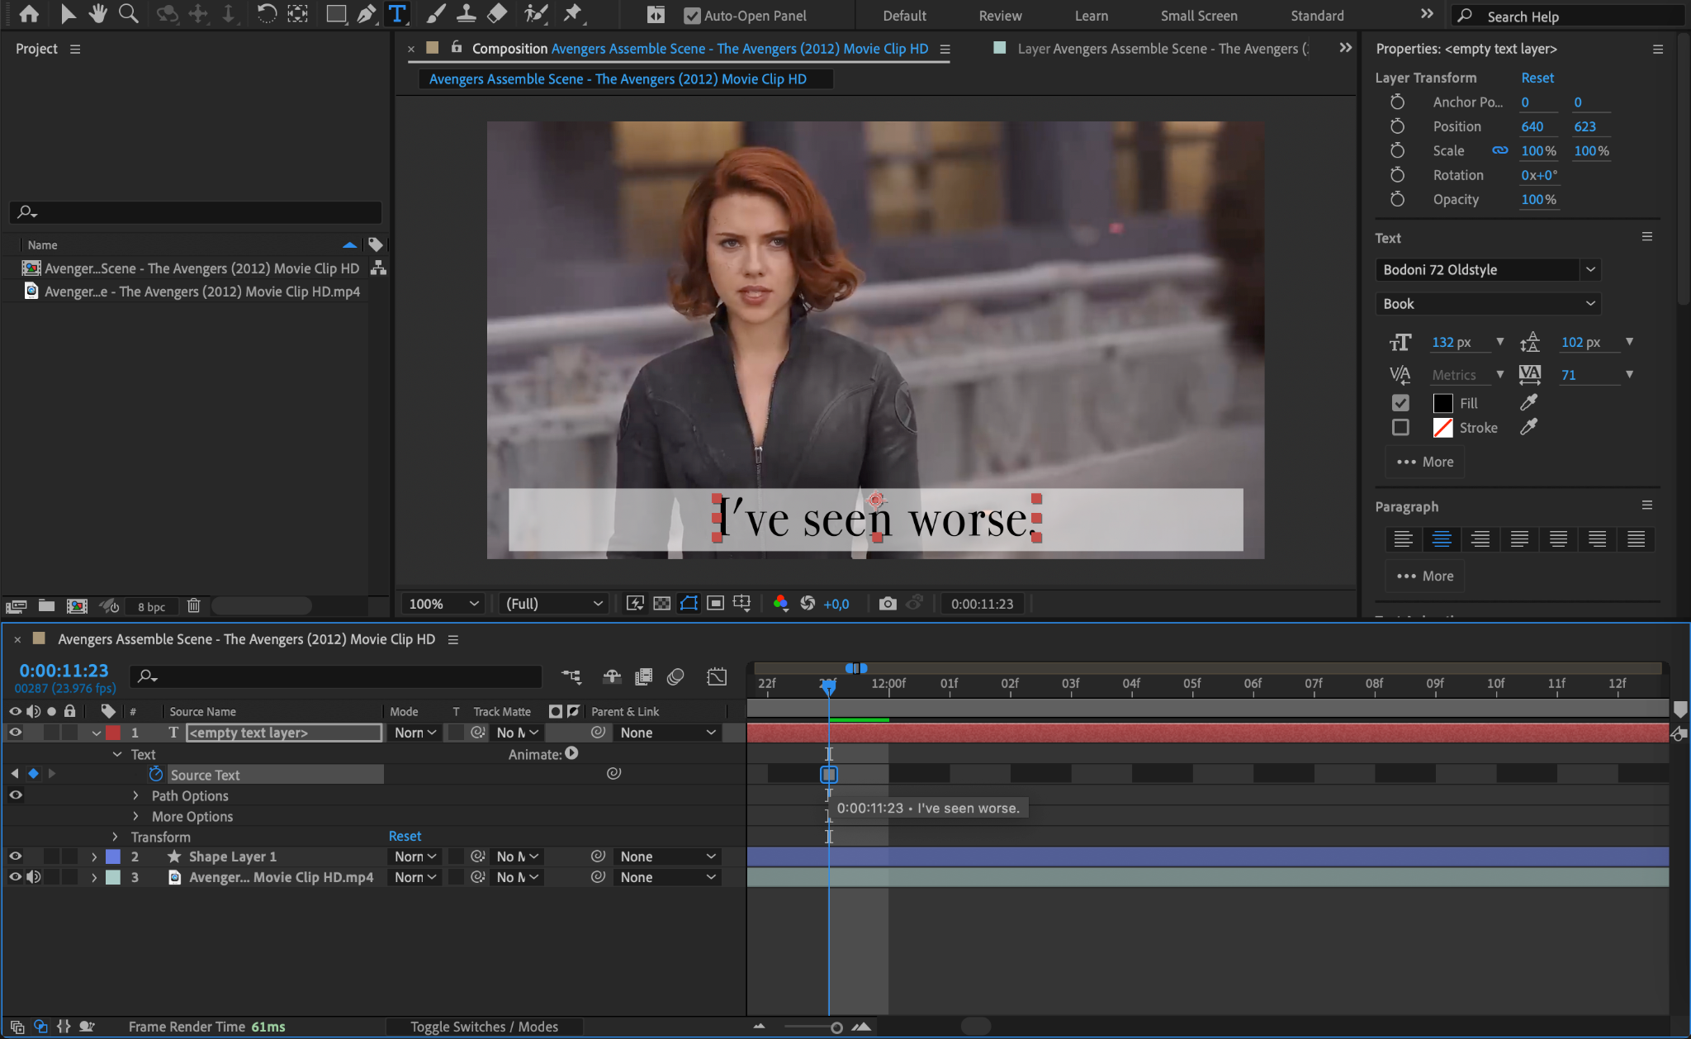Screen dimensions: 1691x1039
Task: Select the Hand tool
Action: point(97,14)
